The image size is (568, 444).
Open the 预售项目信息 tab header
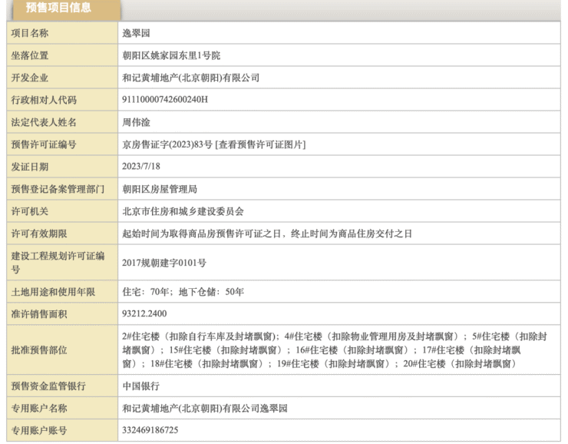[x=58, y=8]
